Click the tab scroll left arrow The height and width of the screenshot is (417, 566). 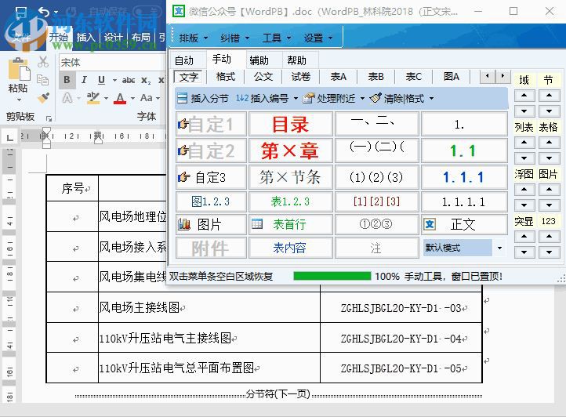488,76
